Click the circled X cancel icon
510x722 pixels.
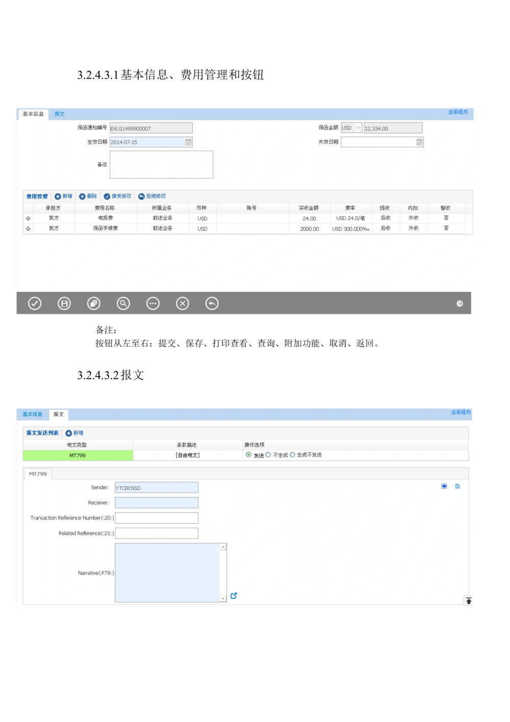(183, 304)
